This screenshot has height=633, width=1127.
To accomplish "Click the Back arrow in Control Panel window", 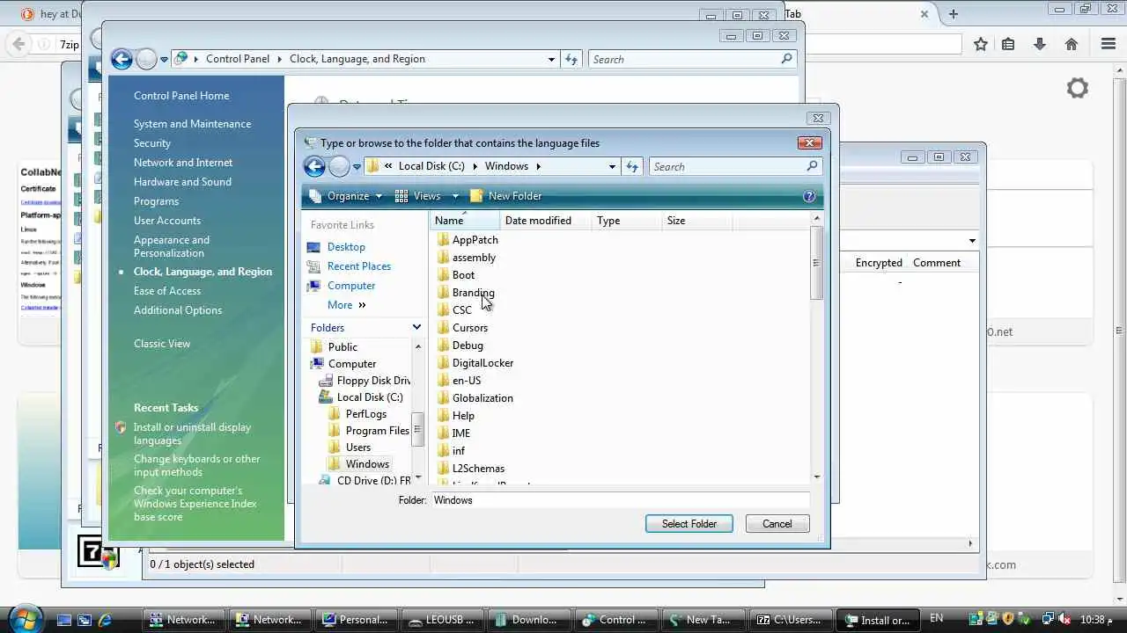I will coord(122,59).
